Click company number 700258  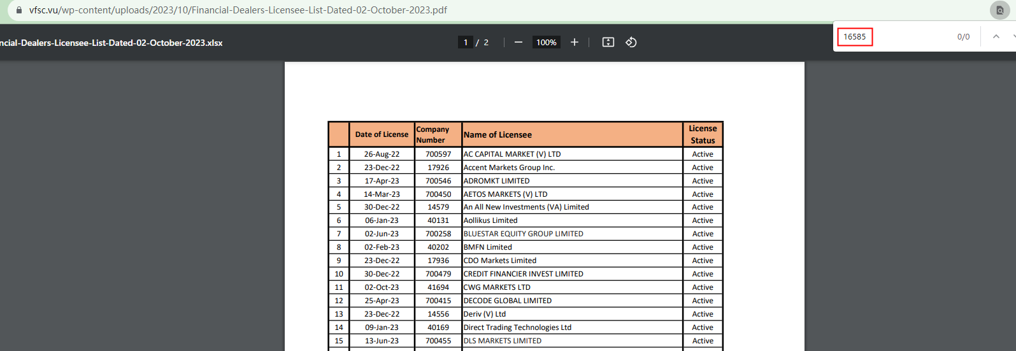(438, 234)
